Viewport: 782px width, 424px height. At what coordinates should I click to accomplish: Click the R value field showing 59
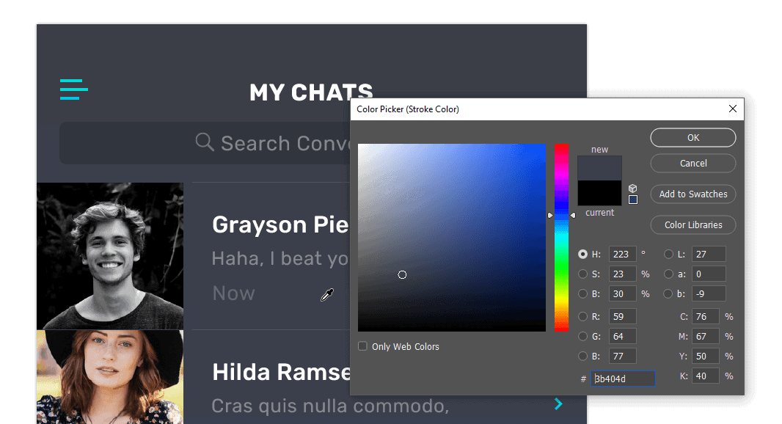(622, 316)
